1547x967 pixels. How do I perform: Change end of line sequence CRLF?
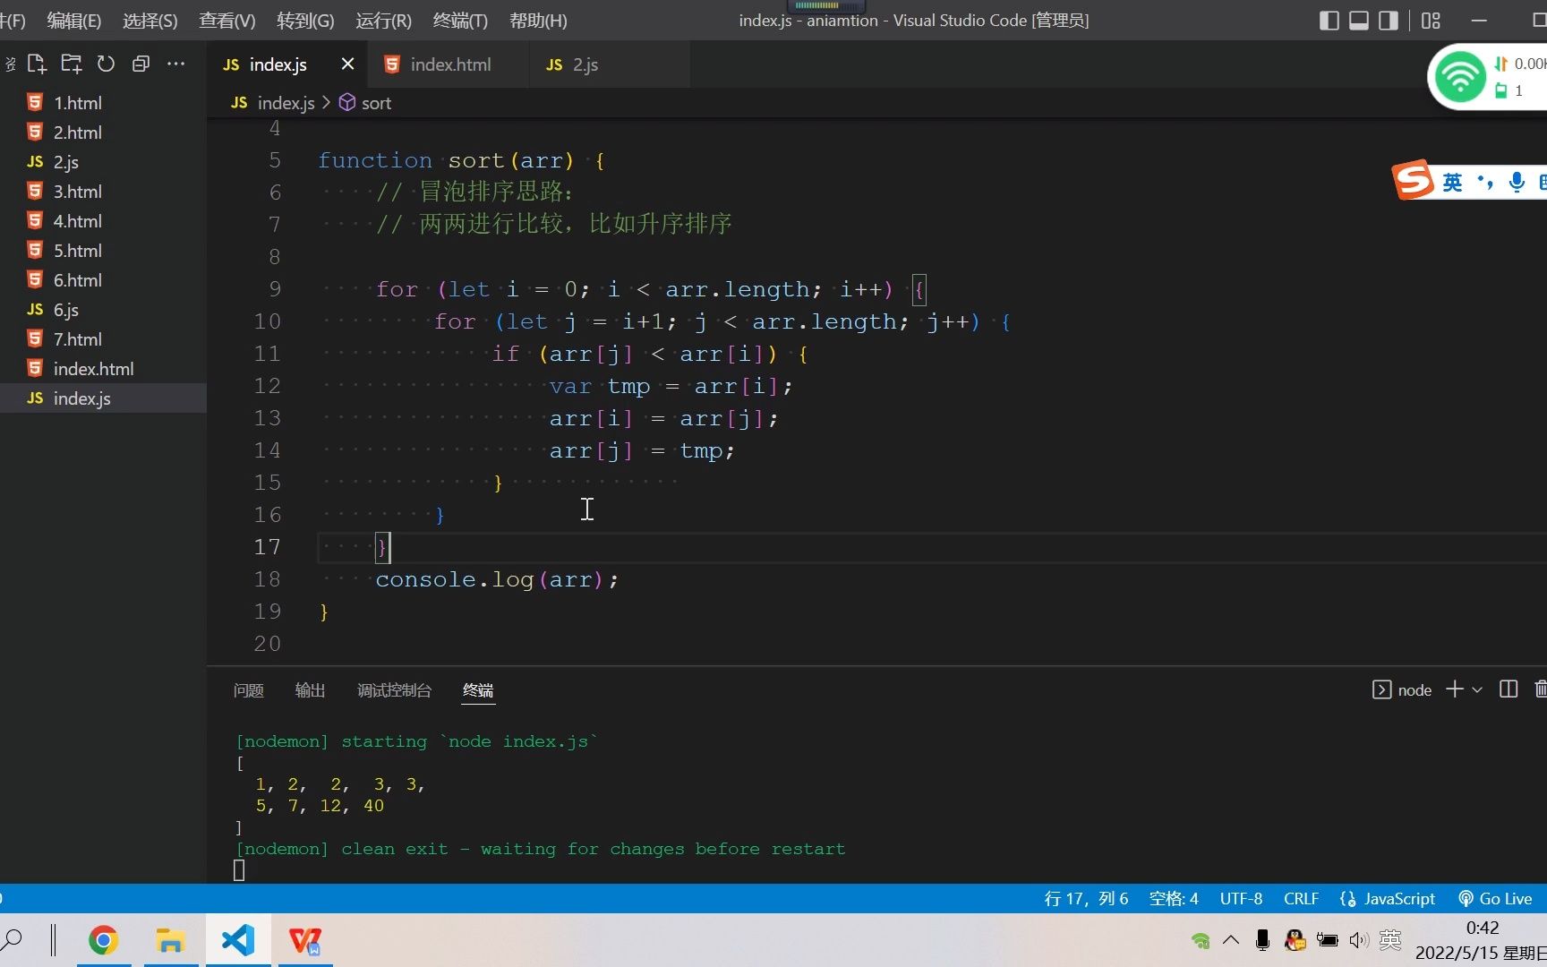pos(1301,899)
